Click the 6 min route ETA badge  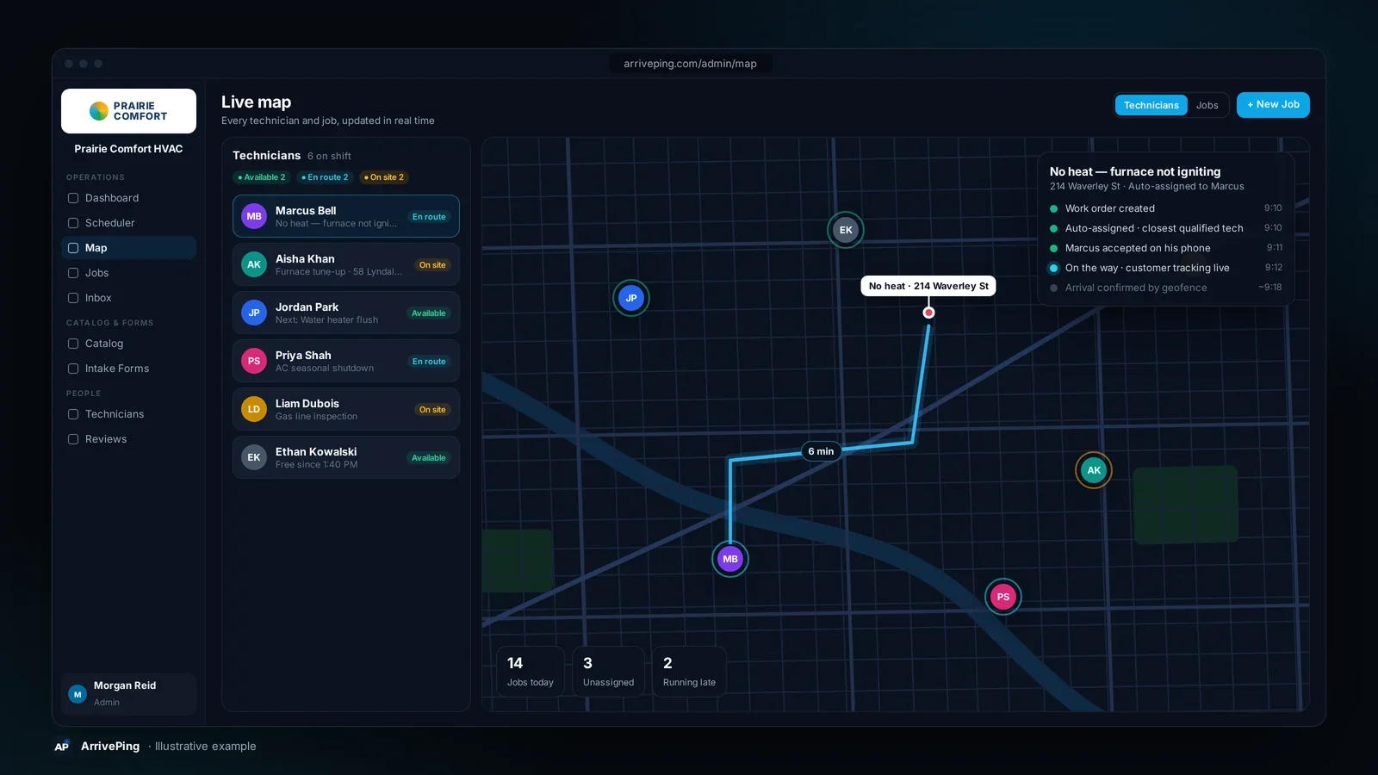click(821, 451)
